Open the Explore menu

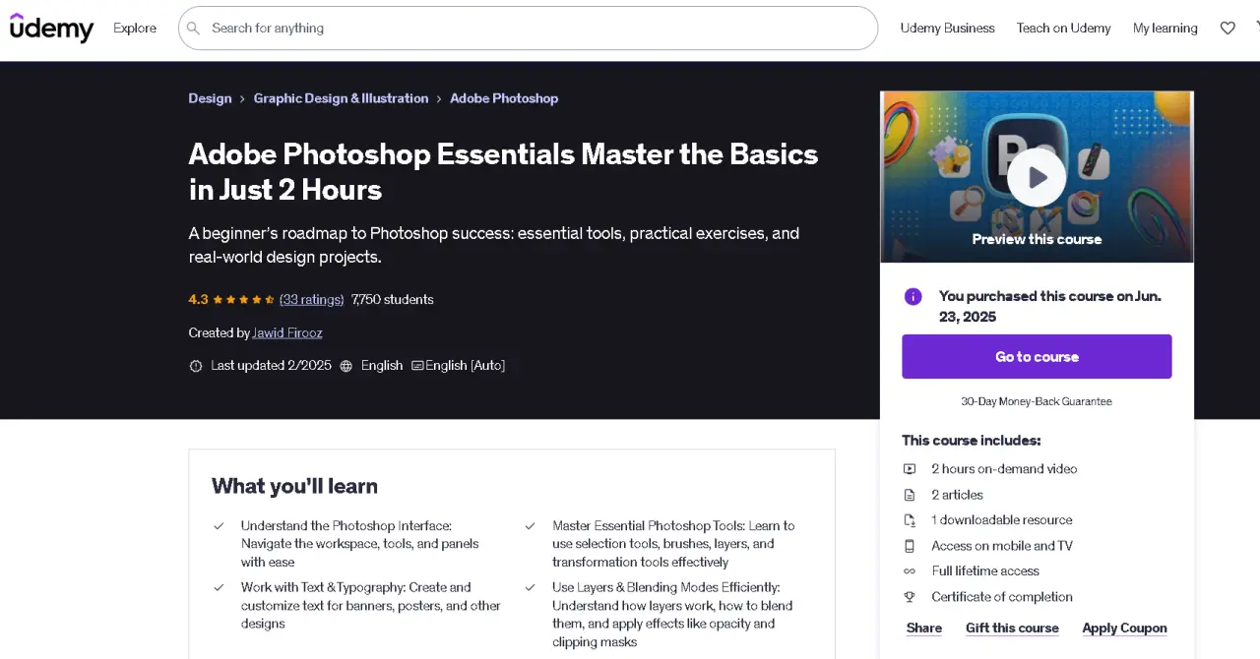click(x=135, y=29)
